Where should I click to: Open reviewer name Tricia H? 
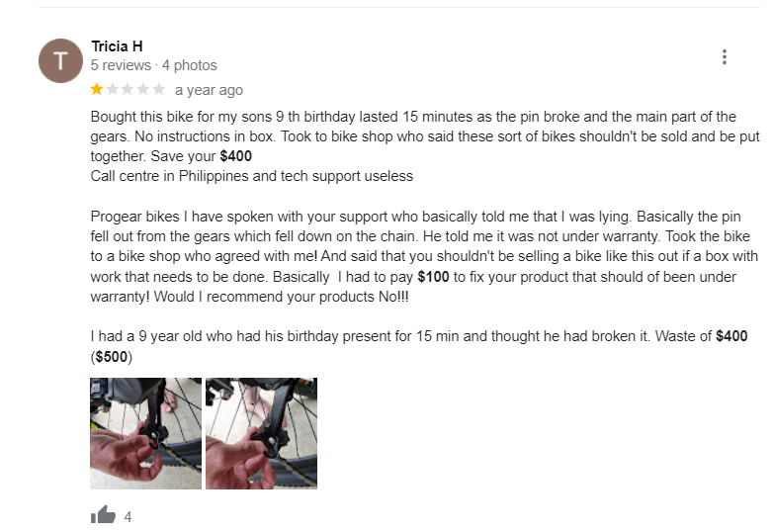(117, 46)
